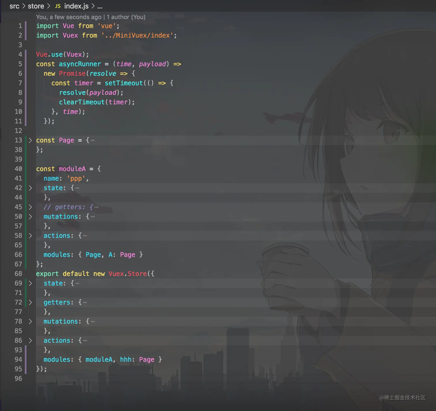
Task: Open 'index.js' breadcrumb segment
Action: click(x=76, y=6)
